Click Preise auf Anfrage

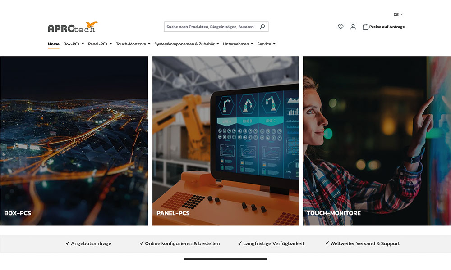387,27
